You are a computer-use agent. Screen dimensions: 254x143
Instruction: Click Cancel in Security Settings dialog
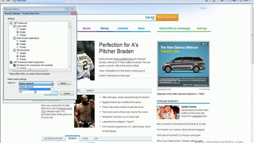point(67,93)
